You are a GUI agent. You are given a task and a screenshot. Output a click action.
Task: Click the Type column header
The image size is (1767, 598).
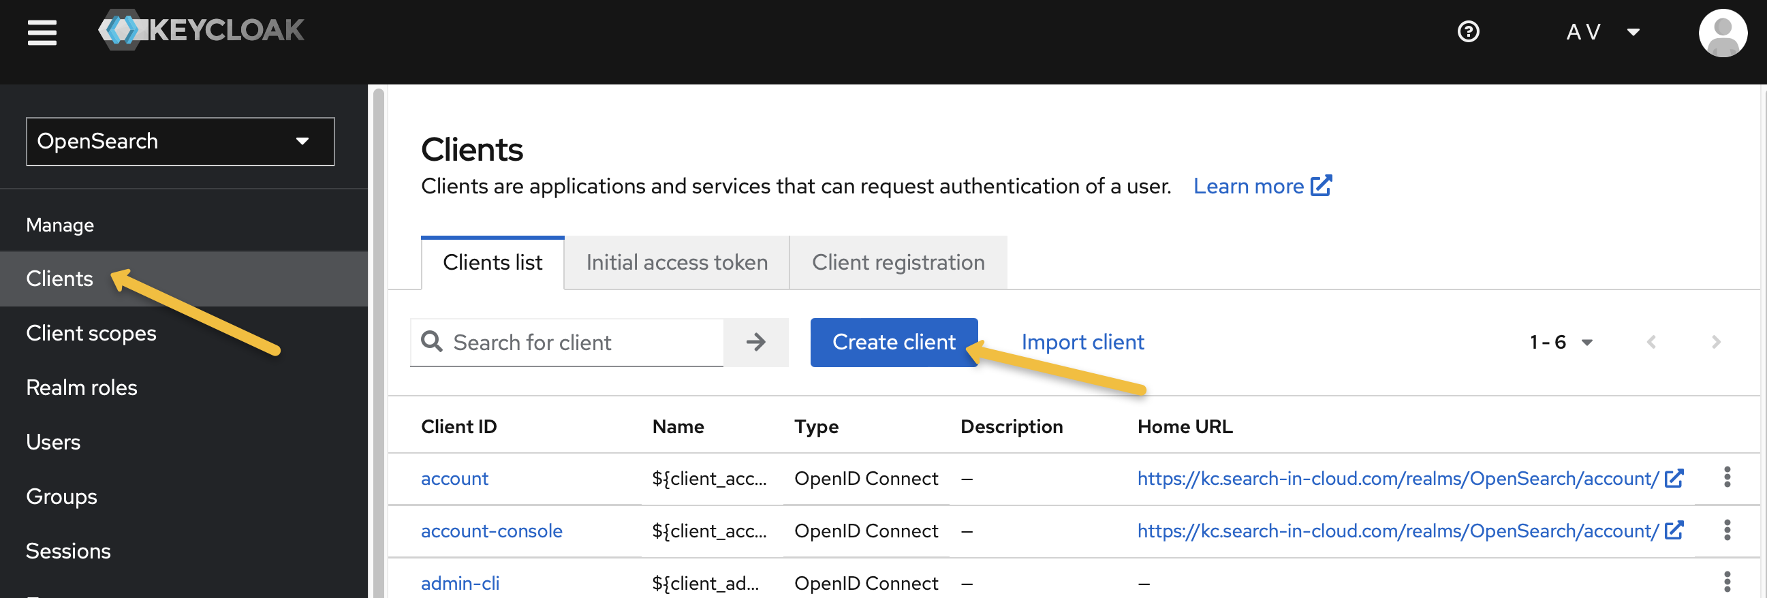click(816, 426)
